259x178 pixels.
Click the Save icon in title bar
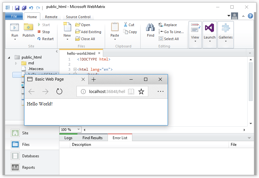point(17,8)
